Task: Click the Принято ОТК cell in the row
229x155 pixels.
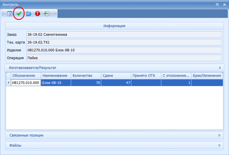Action: (x=146, y=83)
